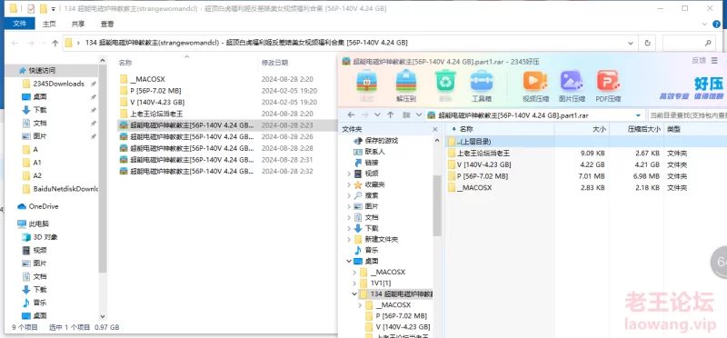Open 好压 view mode dropdown chevron

click(419, 115)
